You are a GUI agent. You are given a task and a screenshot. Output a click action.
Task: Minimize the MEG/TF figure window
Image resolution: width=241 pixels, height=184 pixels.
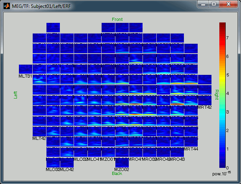click(x=204, y=4)
